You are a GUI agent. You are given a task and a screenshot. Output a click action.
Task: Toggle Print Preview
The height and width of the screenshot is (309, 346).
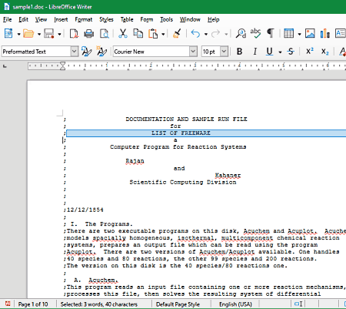(x=104, y=33)
